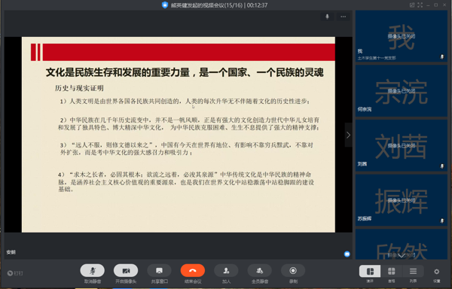Click the share window (共享窗口) icon
Viewport: 452px width, 289px height.
click(x=159, y=271)
